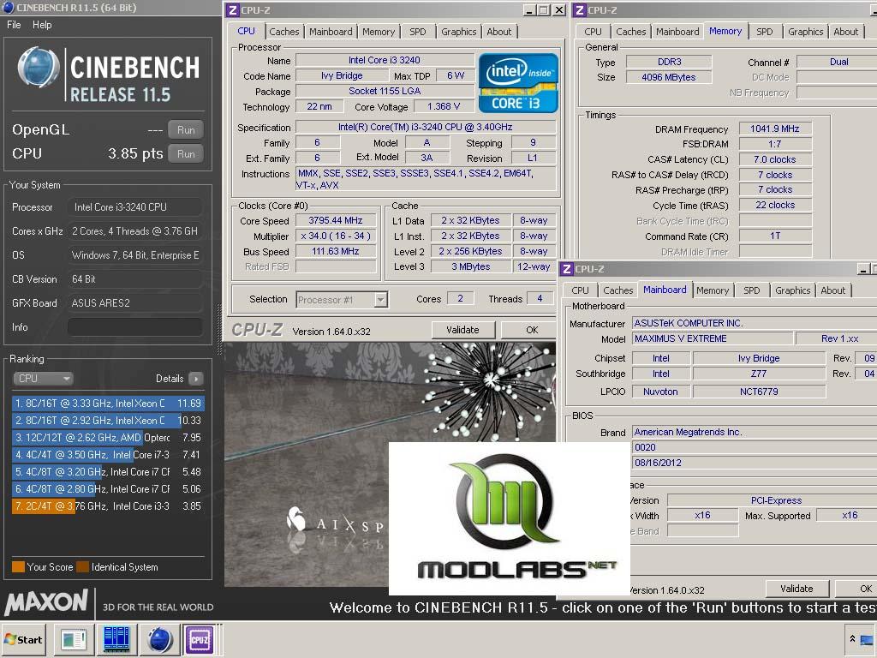Click the CAS# Latency 7.0 clocks value
The height and width of the screenshot is (658, 877).
pos(774,159)
